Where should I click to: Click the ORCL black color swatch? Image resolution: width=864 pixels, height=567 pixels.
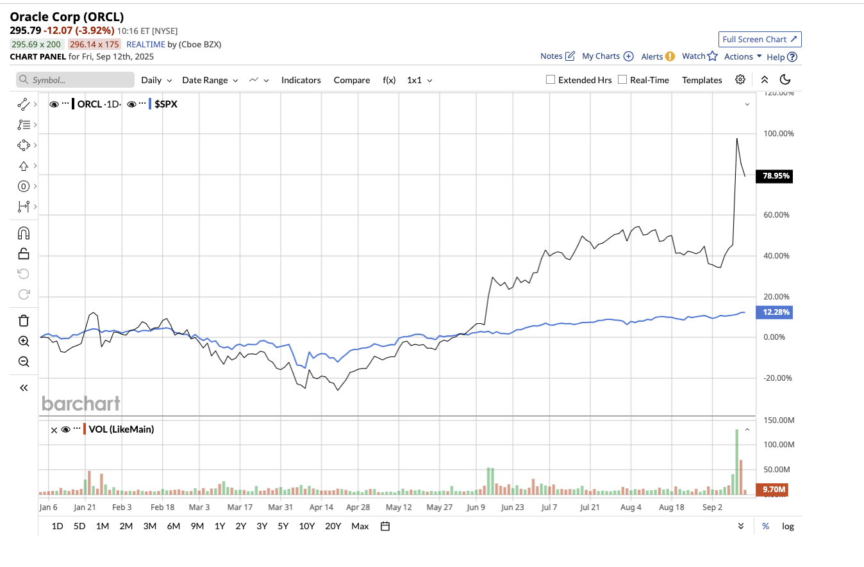coord(73,104)
